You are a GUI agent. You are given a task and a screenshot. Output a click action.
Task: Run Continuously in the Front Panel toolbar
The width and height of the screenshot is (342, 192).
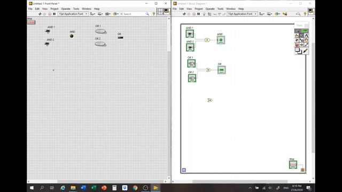(x=45, y=14)
